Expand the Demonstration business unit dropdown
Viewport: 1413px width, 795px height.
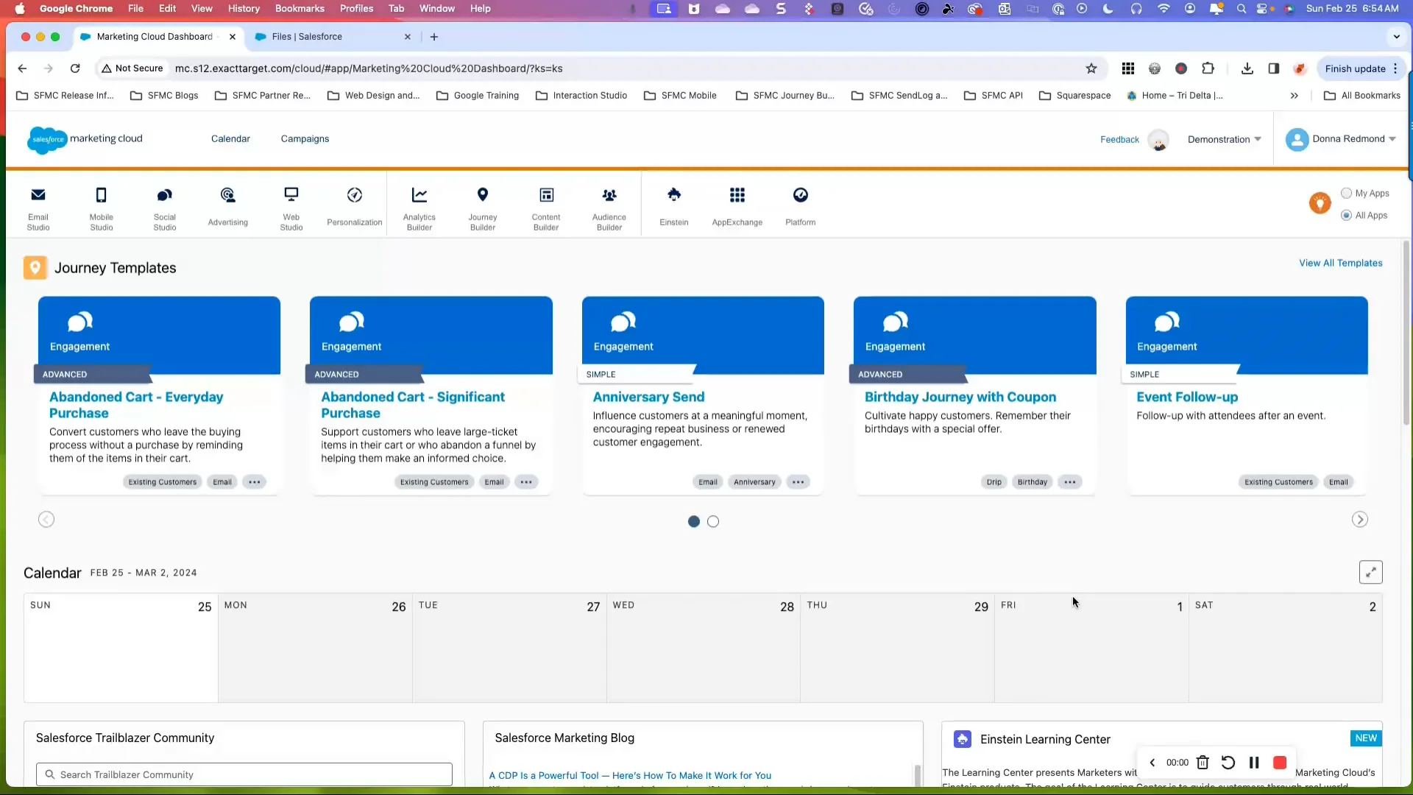click(1224, 139)
